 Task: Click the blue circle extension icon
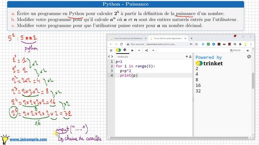tap(214, 44)
